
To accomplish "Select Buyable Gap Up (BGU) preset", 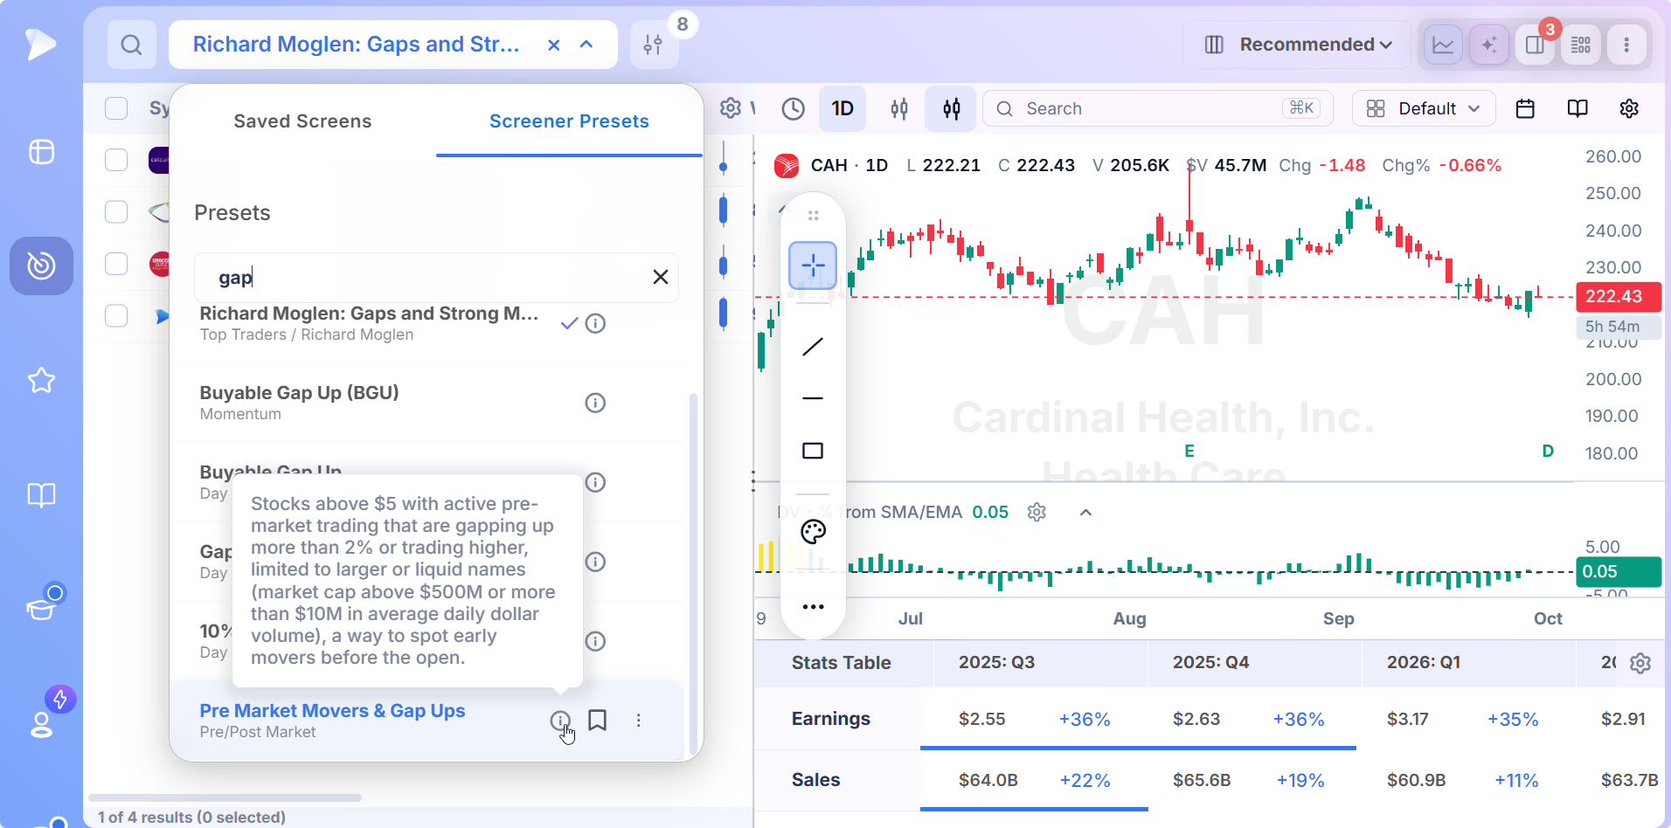I will [x=300, y=393].
